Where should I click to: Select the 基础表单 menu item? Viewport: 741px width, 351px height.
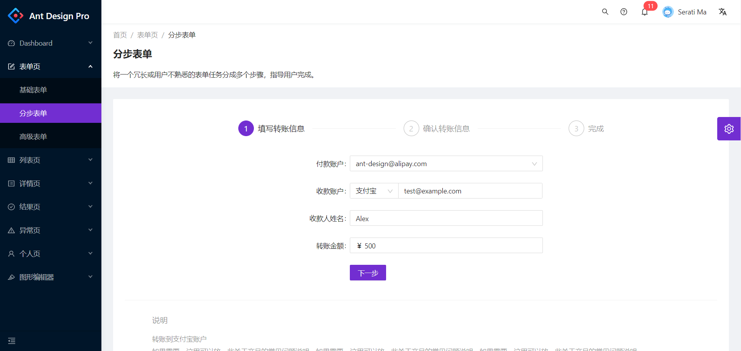[x=51, y=90]
